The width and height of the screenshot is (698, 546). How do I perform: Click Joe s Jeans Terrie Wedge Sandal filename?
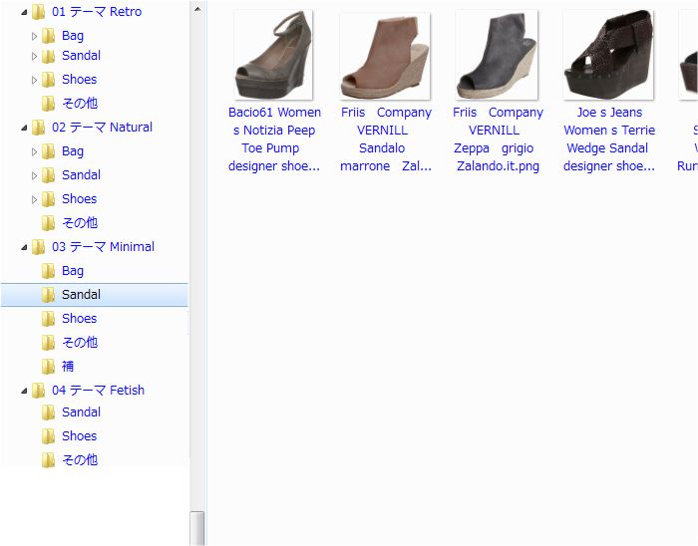[x=608, y=139]
